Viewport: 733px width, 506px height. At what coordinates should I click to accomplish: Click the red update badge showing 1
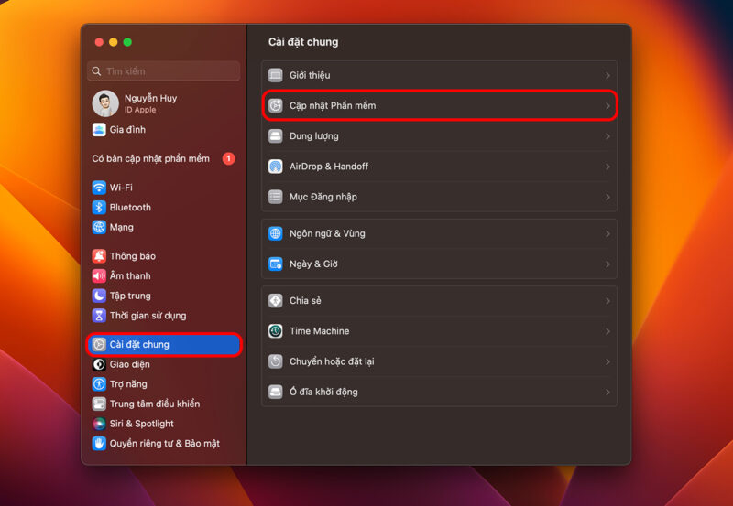pos(228,158)
